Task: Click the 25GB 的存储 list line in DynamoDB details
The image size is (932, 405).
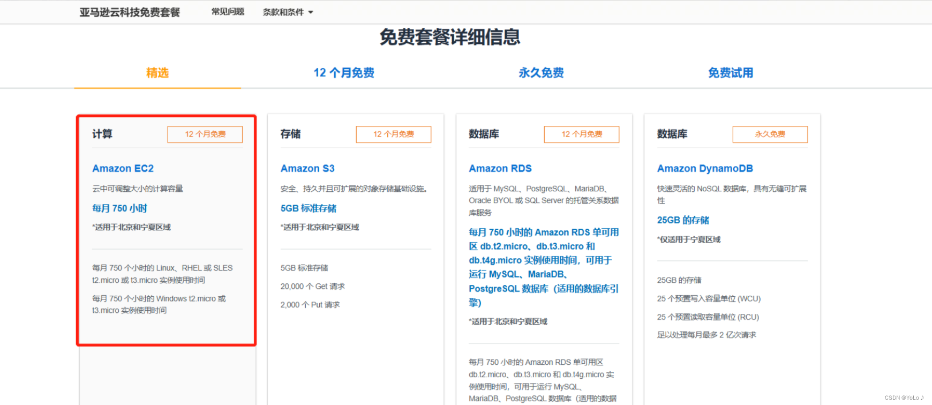Action: tap(679, 280)
